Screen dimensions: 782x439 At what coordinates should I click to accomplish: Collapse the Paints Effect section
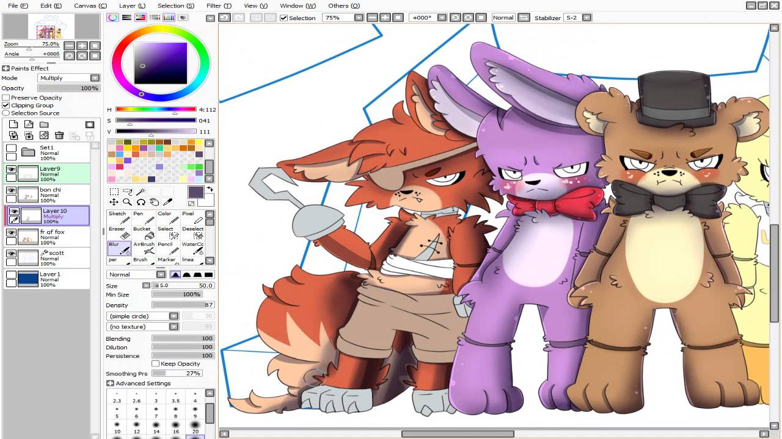pos(5,68)
